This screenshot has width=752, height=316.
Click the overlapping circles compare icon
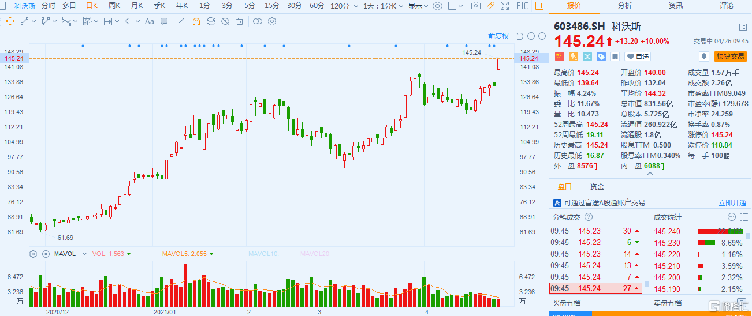(258, 22)
